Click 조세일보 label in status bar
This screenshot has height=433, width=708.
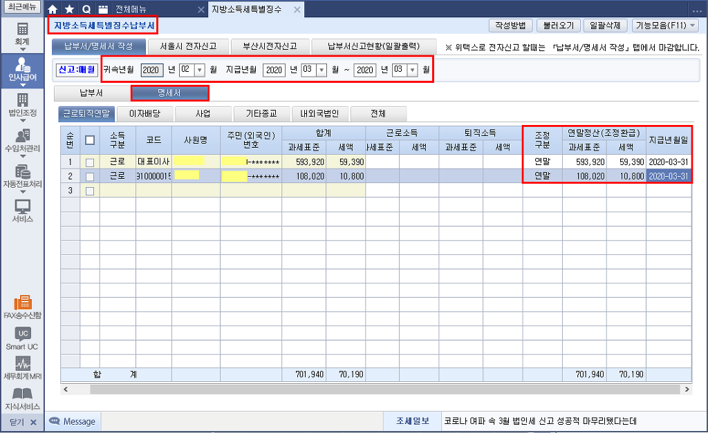(413, 421)
